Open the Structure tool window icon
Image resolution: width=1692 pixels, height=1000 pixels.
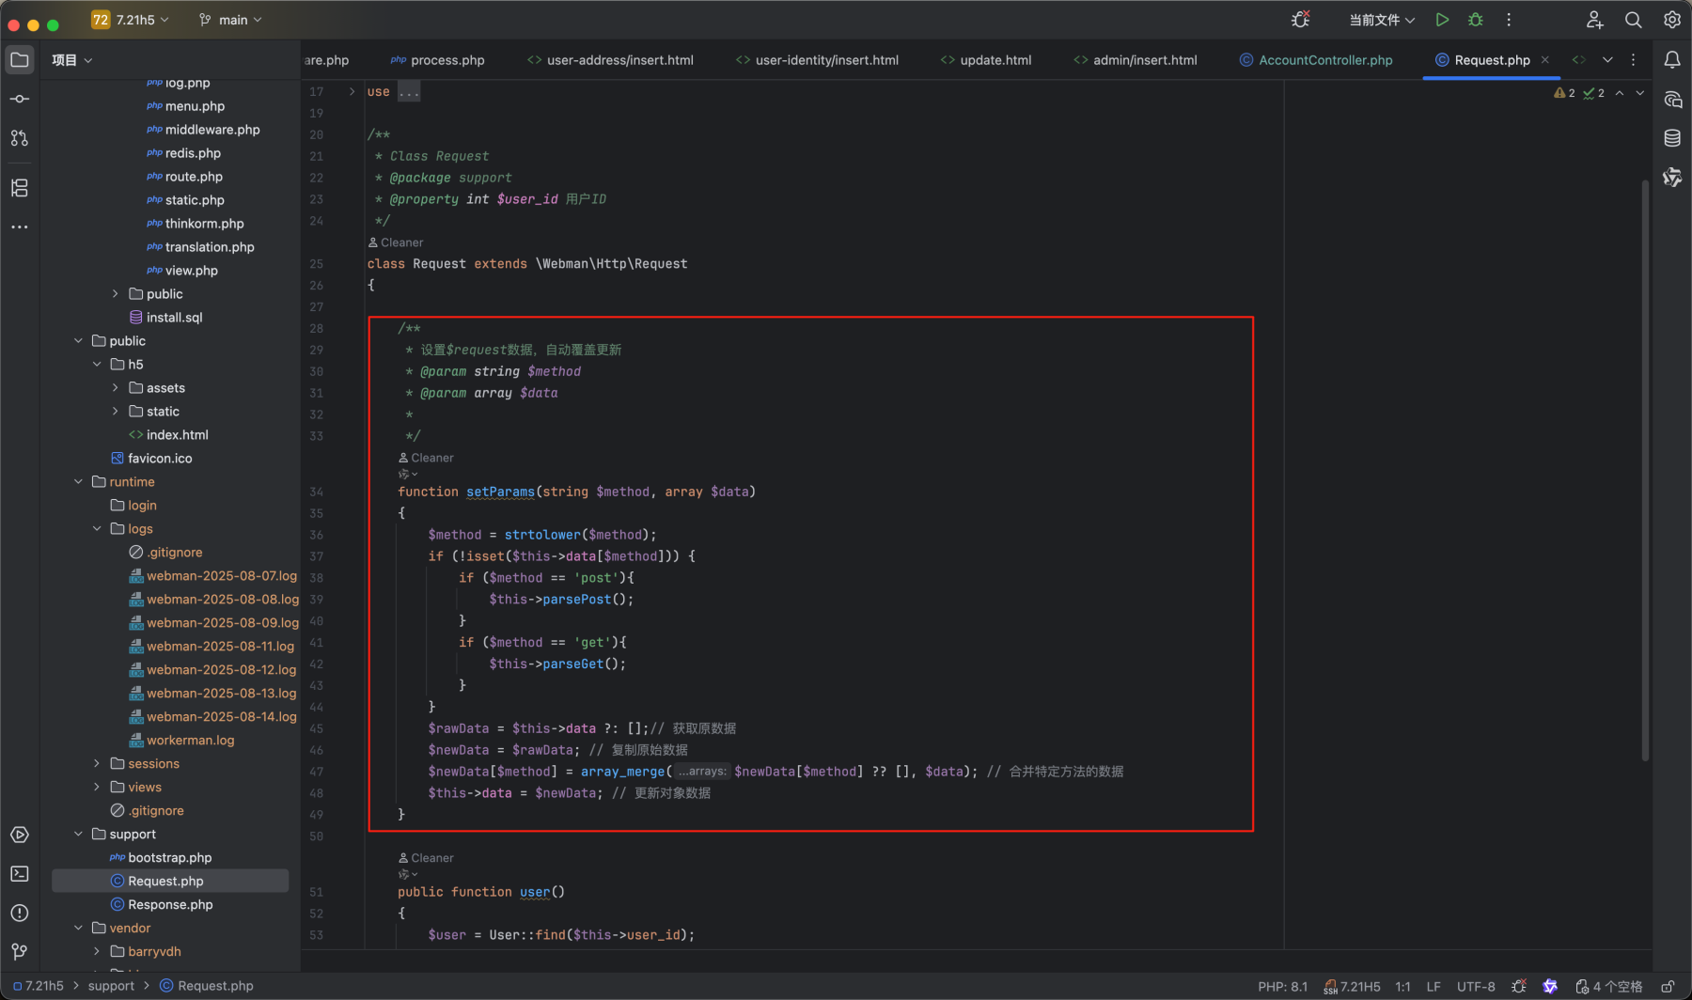19,188
